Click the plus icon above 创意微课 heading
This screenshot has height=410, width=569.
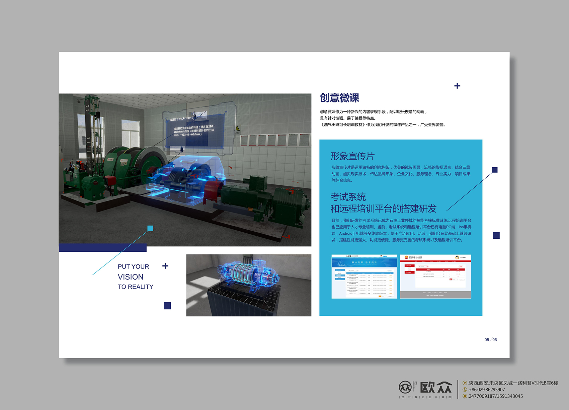[457, 86]
